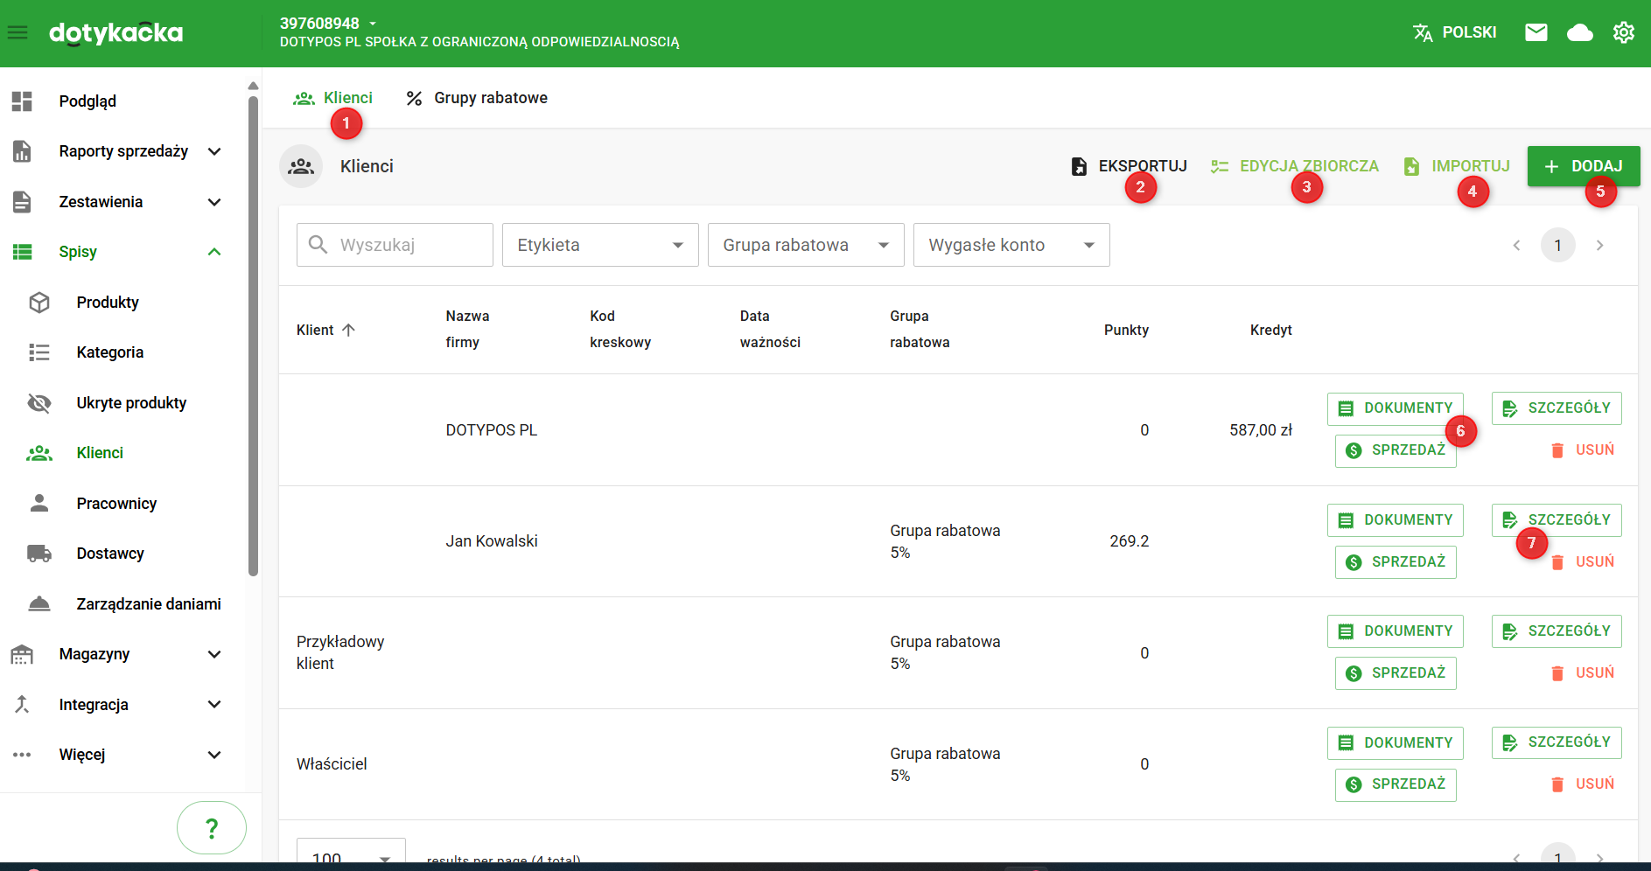The width and height of the screenshot is (1651, 871).
Task: Open the settings gear icon
Action: click(x=1623, y=33)
